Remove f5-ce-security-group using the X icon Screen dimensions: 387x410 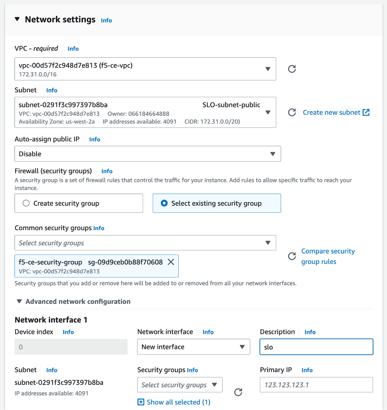coord(170,262)
